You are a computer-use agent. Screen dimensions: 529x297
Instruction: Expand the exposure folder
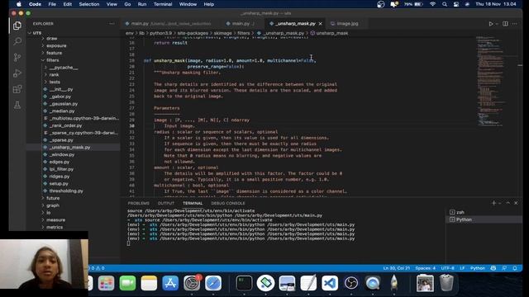coord(56,46)
